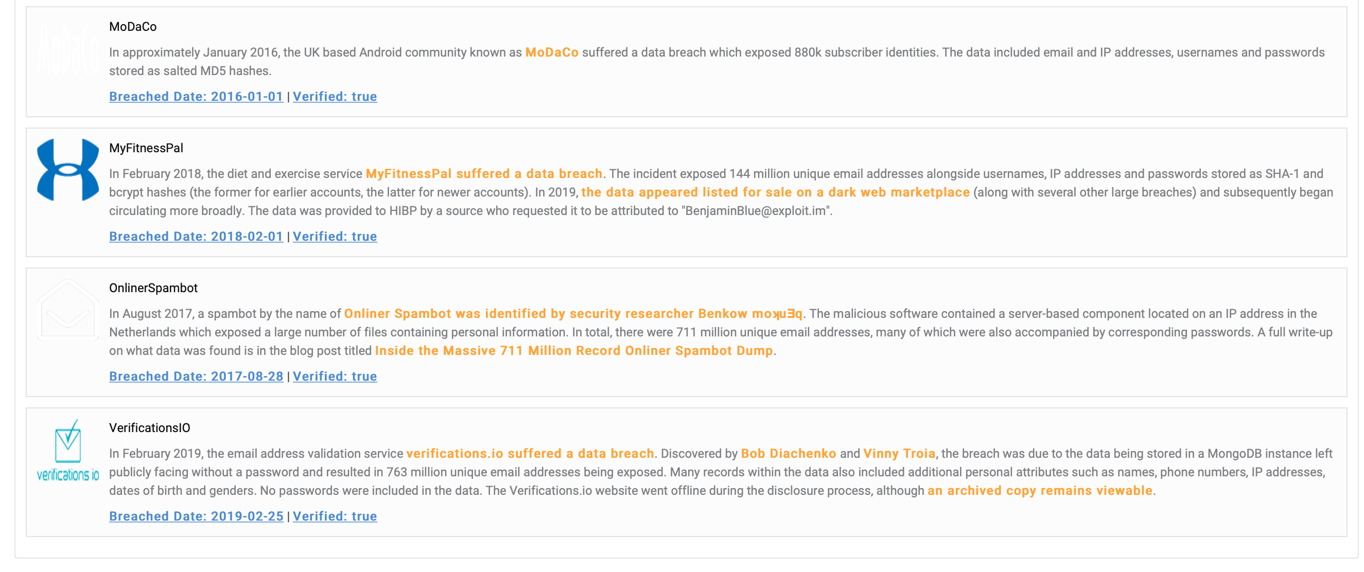
Task: Open 'an archived copy remains viewable' link
Action: (x=1040, y=491)
